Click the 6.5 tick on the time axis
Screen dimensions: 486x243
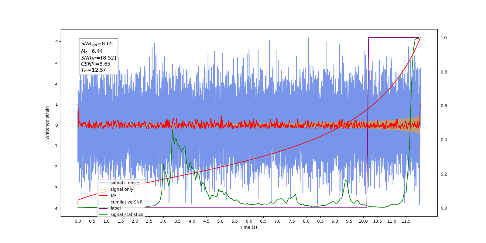263,221
